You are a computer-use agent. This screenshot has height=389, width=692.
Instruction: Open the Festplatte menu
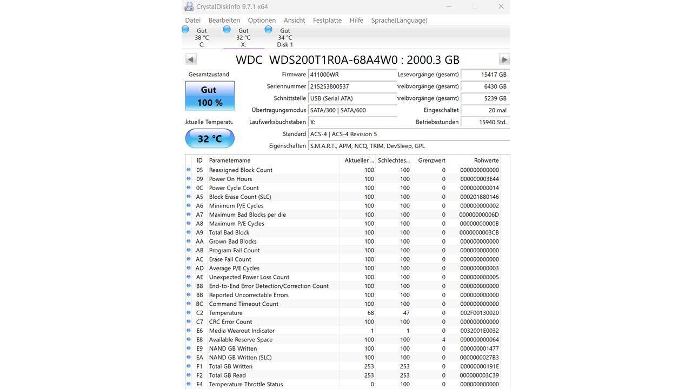[x=327, y=20]
